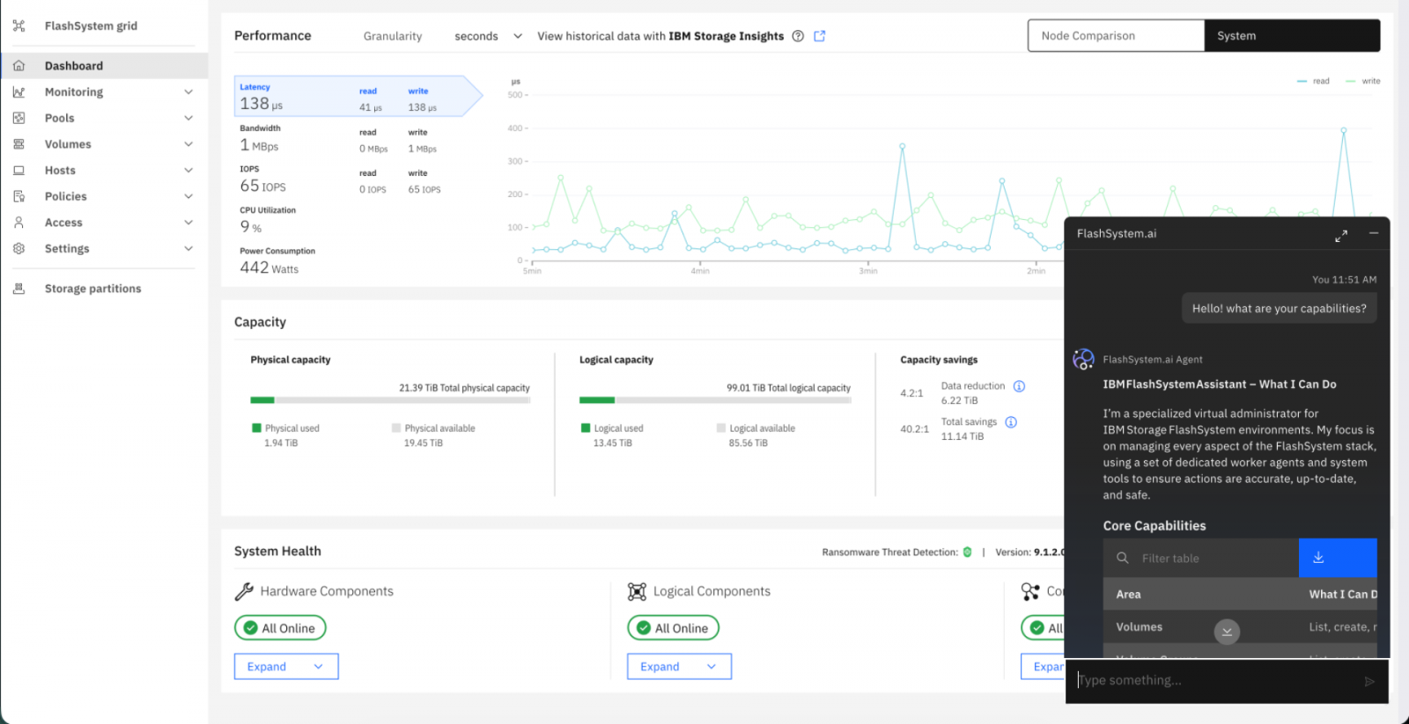Click the scroll-to-bottom chat button
Viewport: 1409px width, 724px height.
(x=1227, y=632)
